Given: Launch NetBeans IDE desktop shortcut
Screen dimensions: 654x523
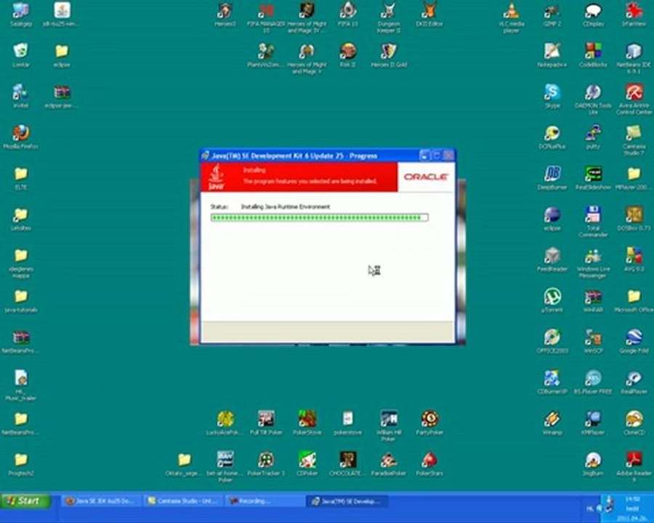Looking at the screenshot, I should 634,59.
